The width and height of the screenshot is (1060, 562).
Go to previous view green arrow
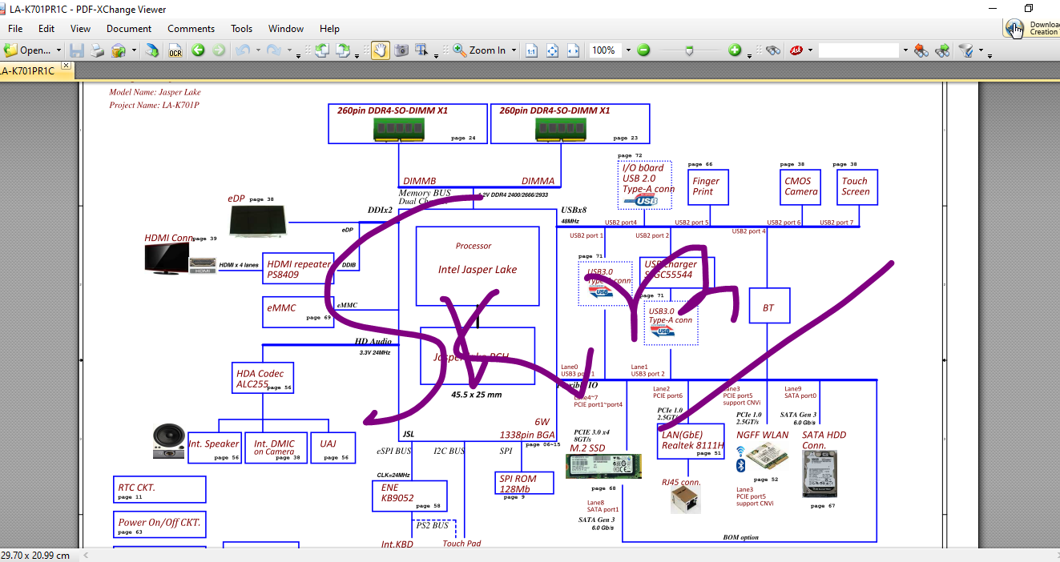(x=198, y=50)
